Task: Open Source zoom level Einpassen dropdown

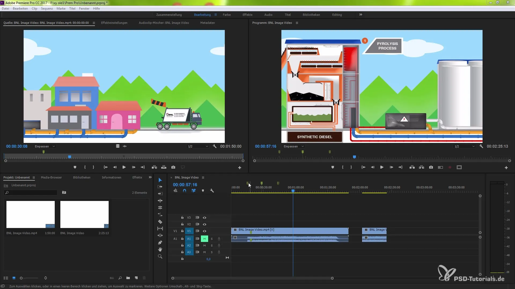Action: click(x=45, y=146)
